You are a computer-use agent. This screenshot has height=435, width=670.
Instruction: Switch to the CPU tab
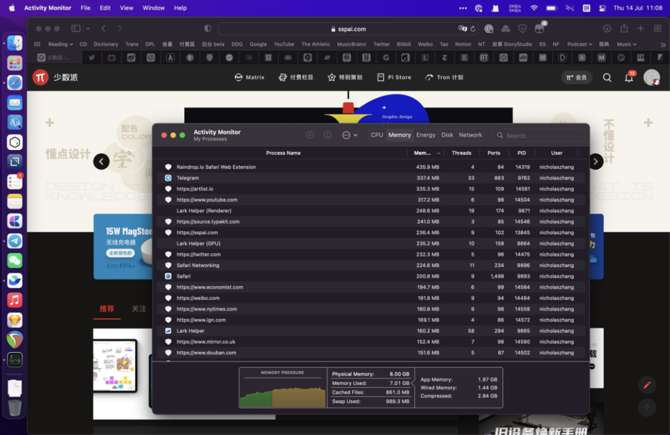(x=377, y=135)
